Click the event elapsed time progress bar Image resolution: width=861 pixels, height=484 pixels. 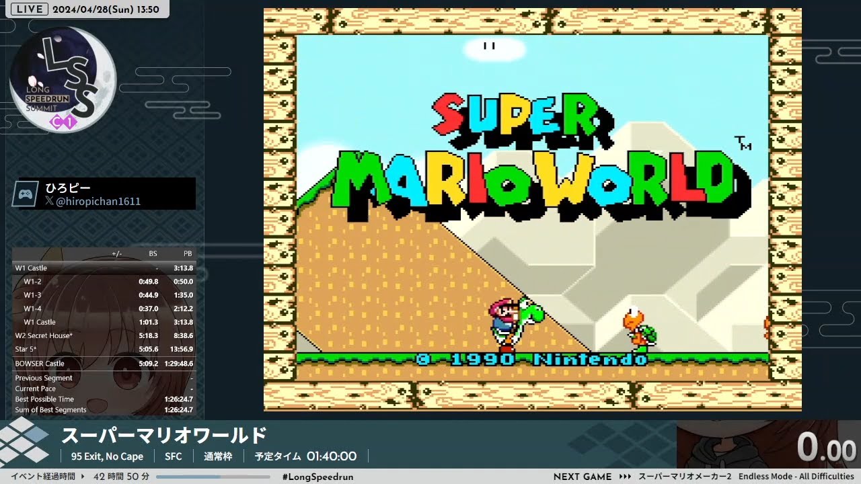(x=213, y=477)
